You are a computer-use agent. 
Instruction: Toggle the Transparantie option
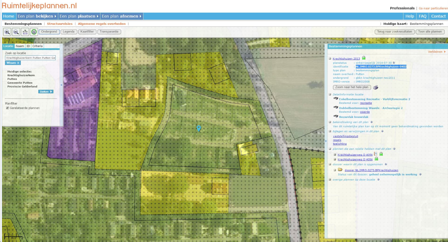(x=109, y=32)
